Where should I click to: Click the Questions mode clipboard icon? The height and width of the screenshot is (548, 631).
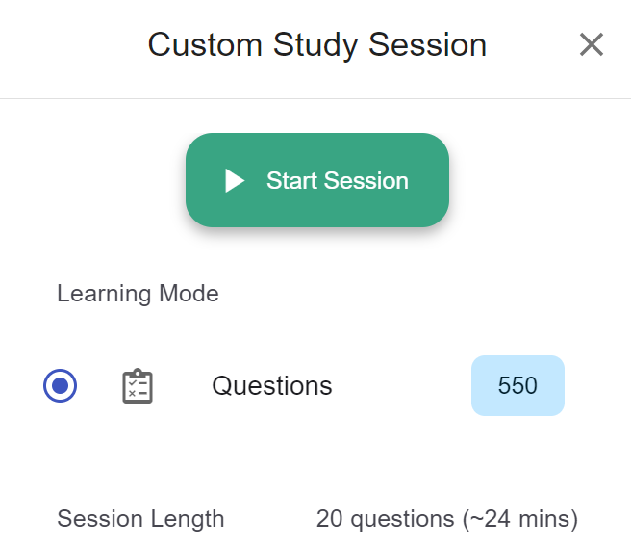click(x=138, y=385)
